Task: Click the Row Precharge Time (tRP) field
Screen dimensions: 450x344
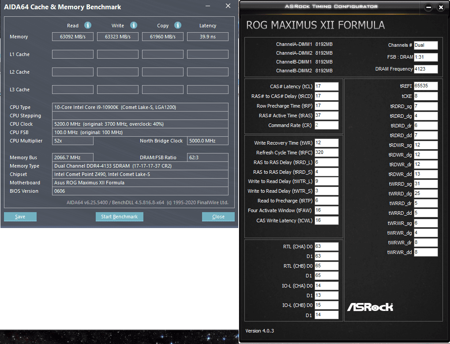Action: click(x=326, y=106)
